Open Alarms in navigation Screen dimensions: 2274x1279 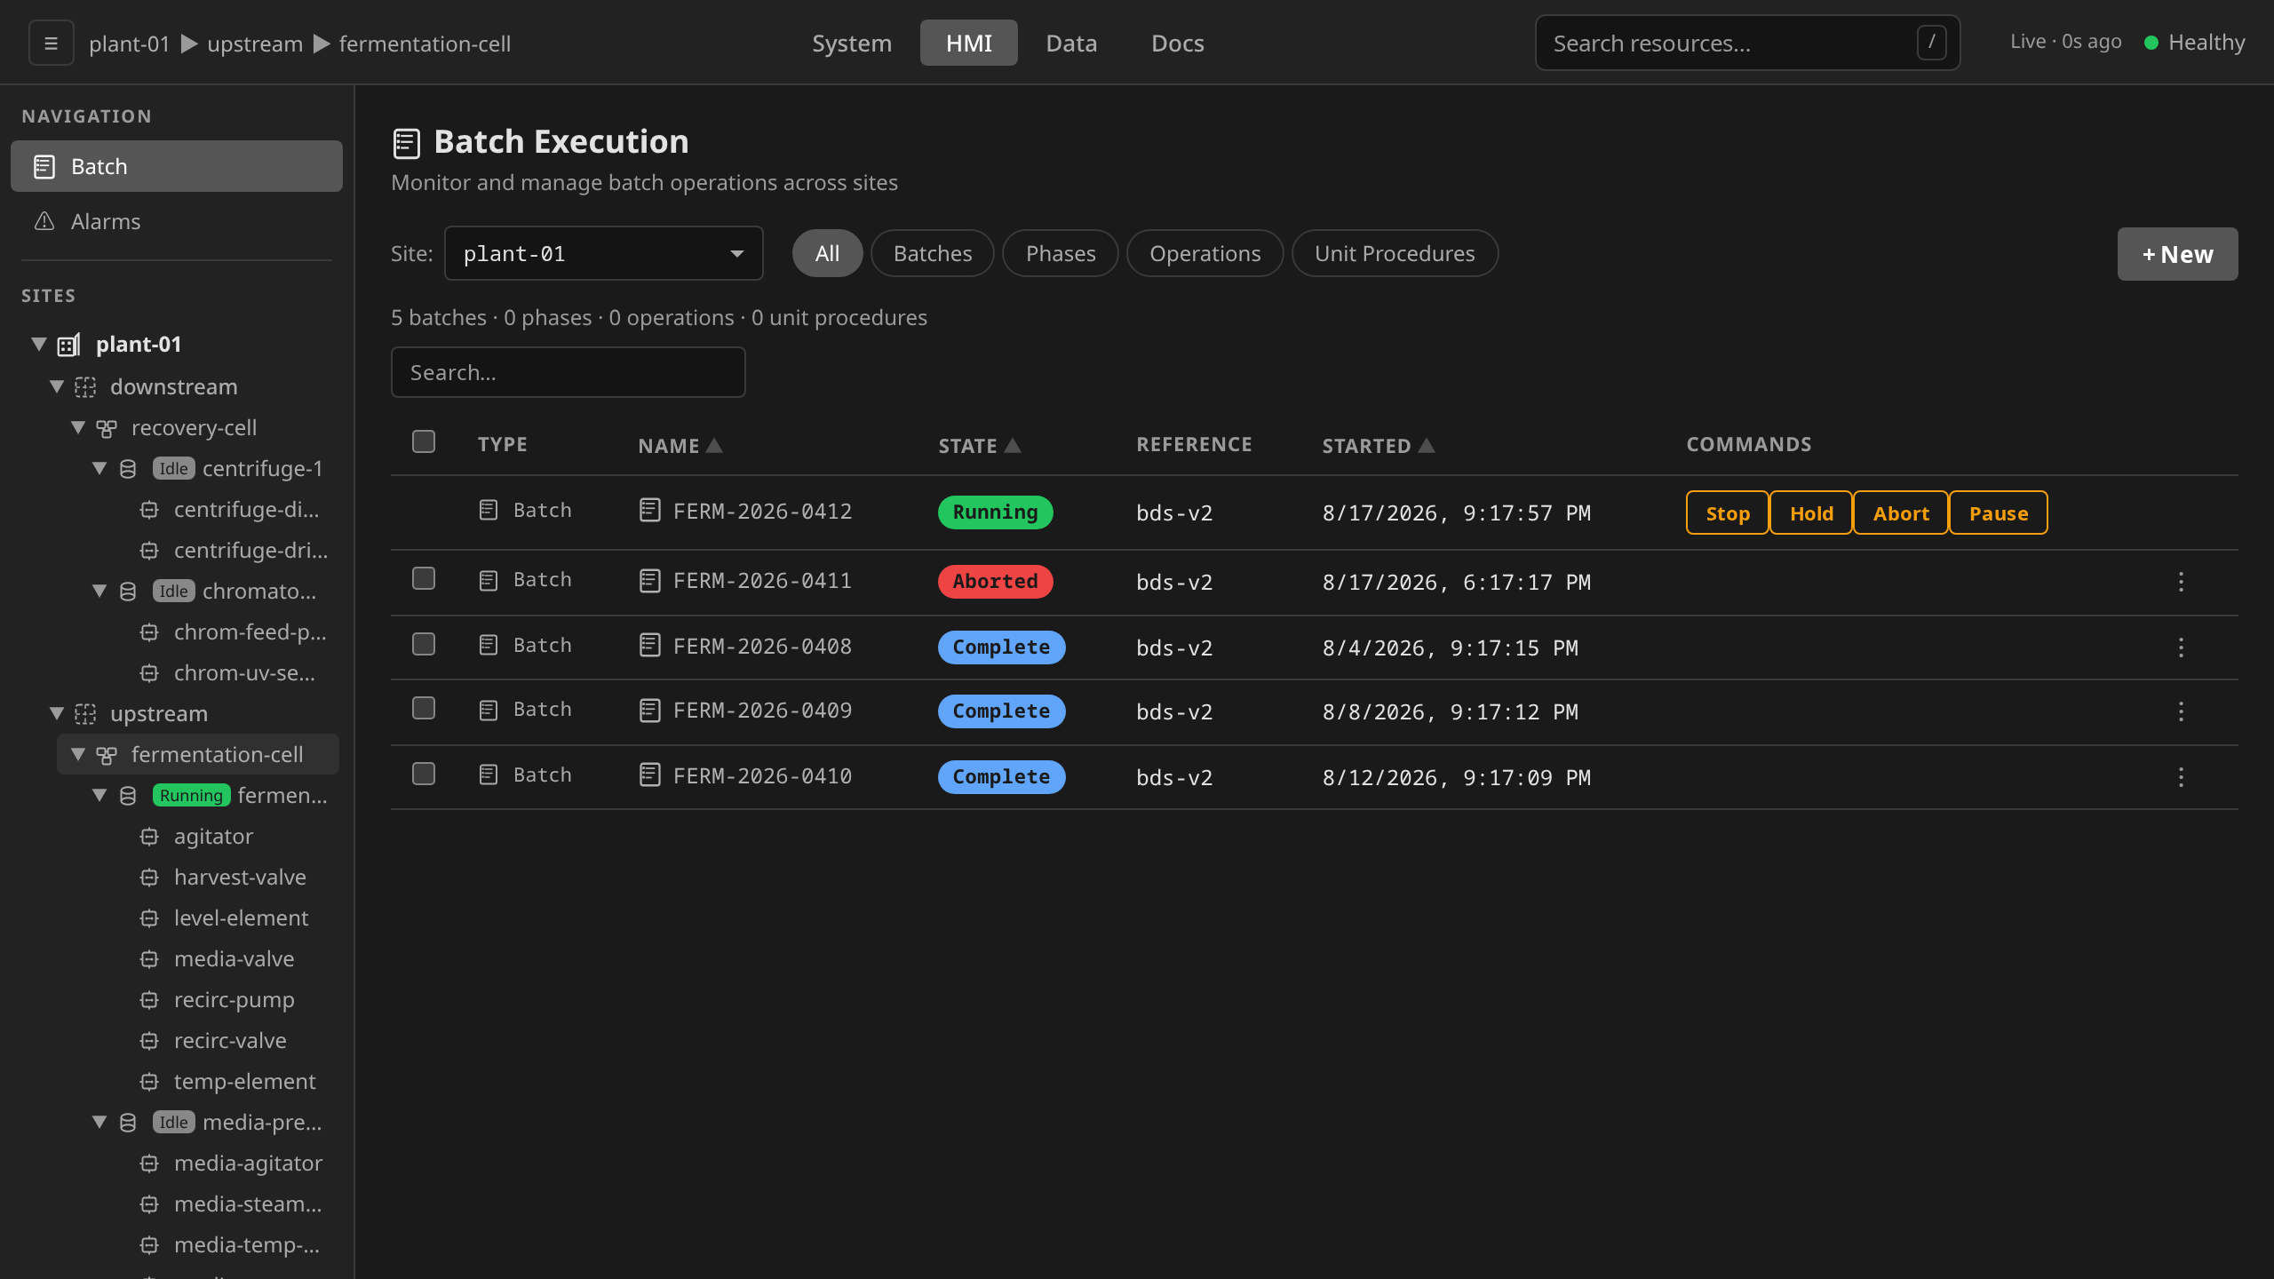point(177,221)
